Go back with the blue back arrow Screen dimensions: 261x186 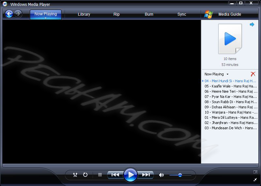(9, 14)
